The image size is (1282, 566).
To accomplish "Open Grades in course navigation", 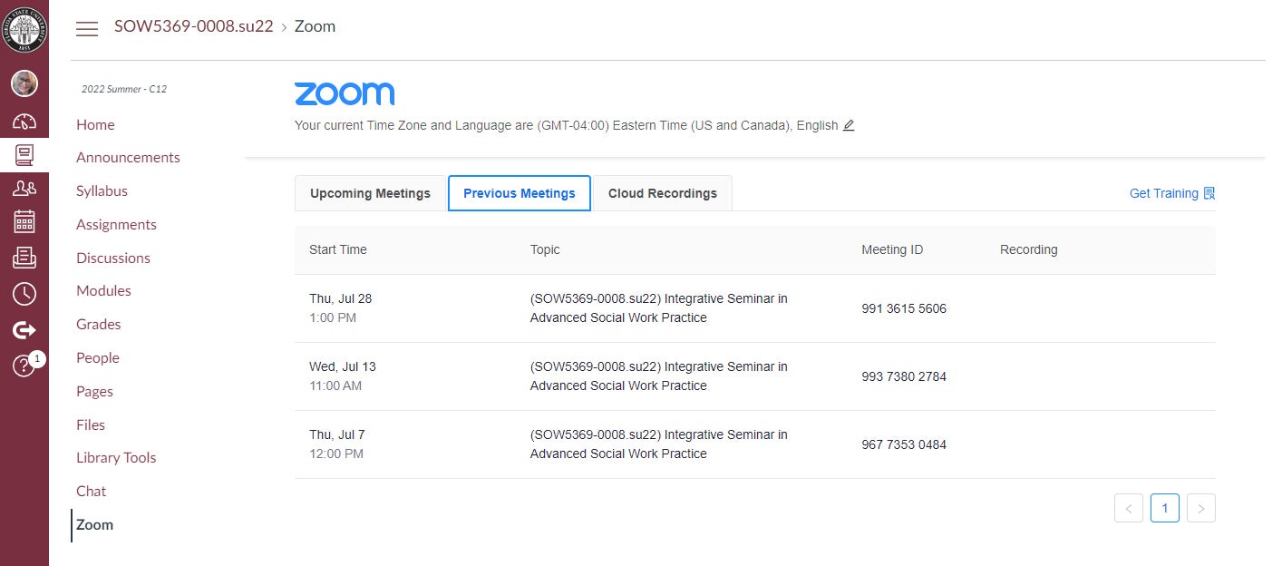I will [x=98, y=324].
